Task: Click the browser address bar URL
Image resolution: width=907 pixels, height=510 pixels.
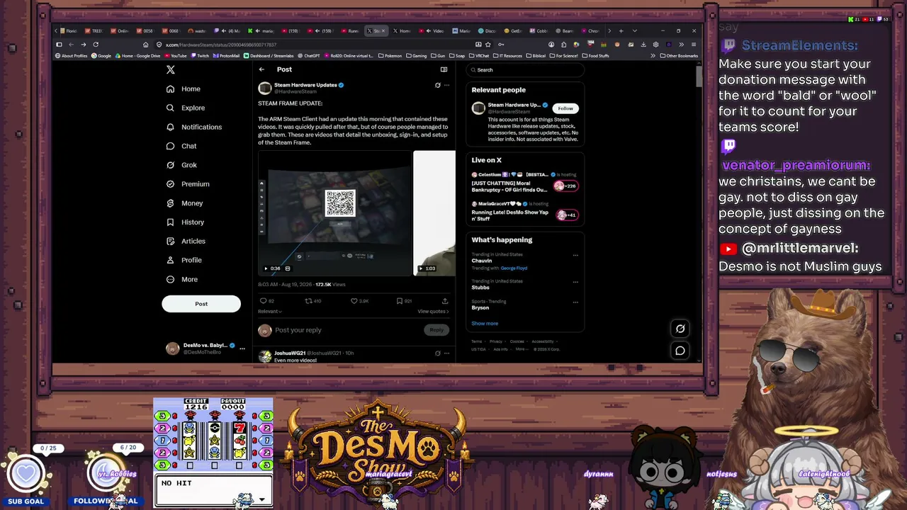Action: 221,45
